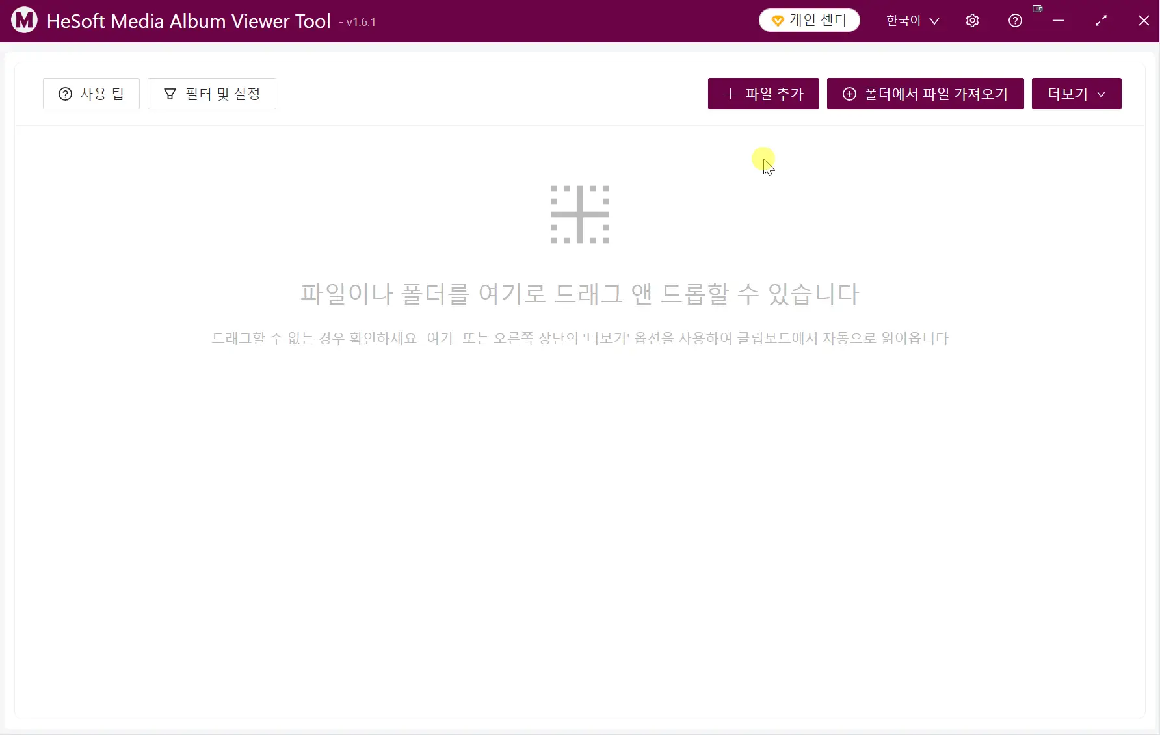Click the small mini-window icon above minimize
Screen dimensions: 1160x735
click(1037, 9)
